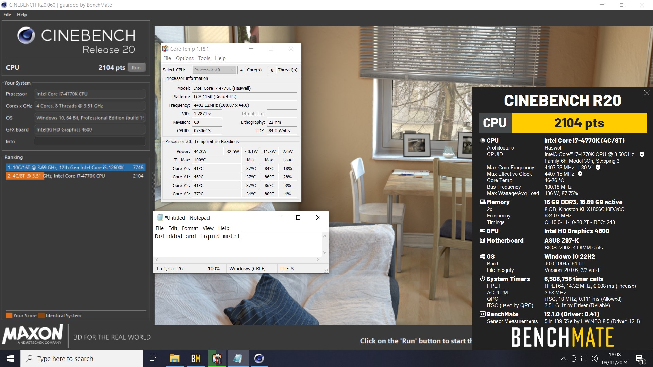Click the Model field in Core Temp
This screenshot has height=367, width=653.
click(245, 88)
